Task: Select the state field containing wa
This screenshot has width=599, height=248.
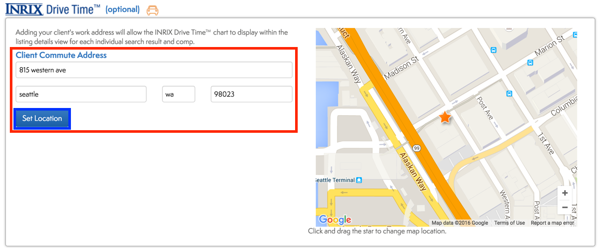Action: [x=179, y=94]
